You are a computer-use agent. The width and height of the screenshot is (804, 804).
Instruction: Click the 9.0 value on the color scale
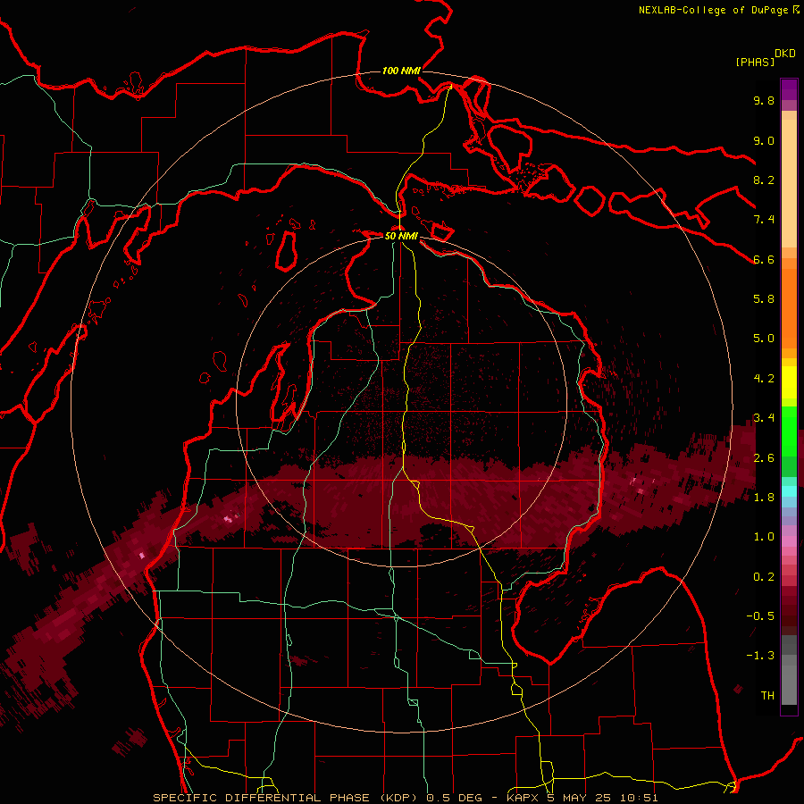[764, 140]
